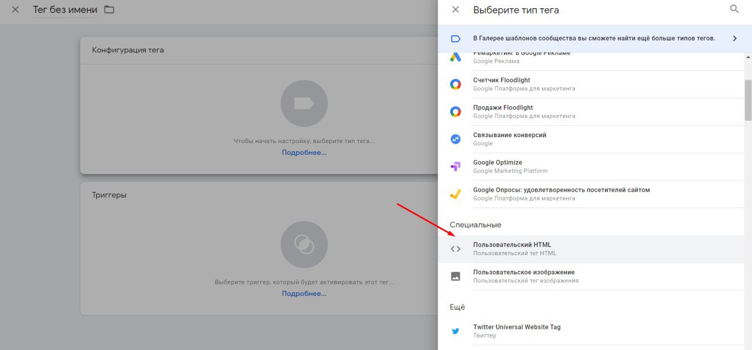Click the Twitter bird icon

[x=455, y=331]
